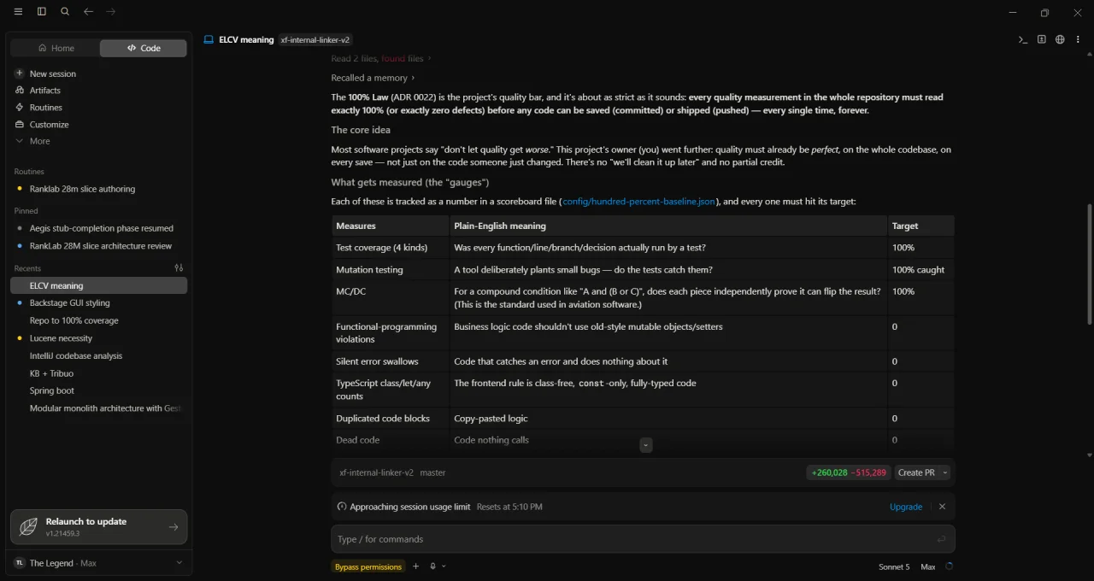Go forward with the right arrow
1094x581 pixels.
[110, 12]
